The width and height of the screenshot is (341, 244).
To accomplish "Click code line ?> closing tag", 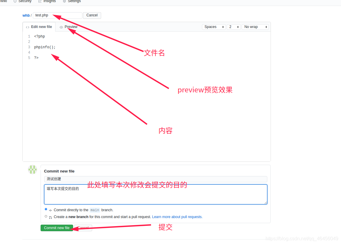I will [36, 58].
